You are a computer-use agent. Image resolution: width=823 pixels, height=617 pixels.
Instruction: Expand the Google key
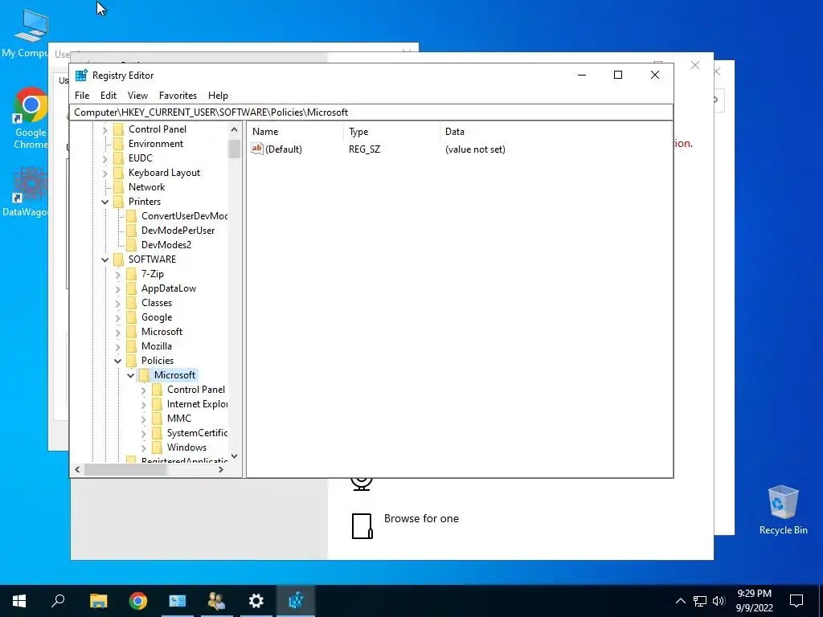117,317
